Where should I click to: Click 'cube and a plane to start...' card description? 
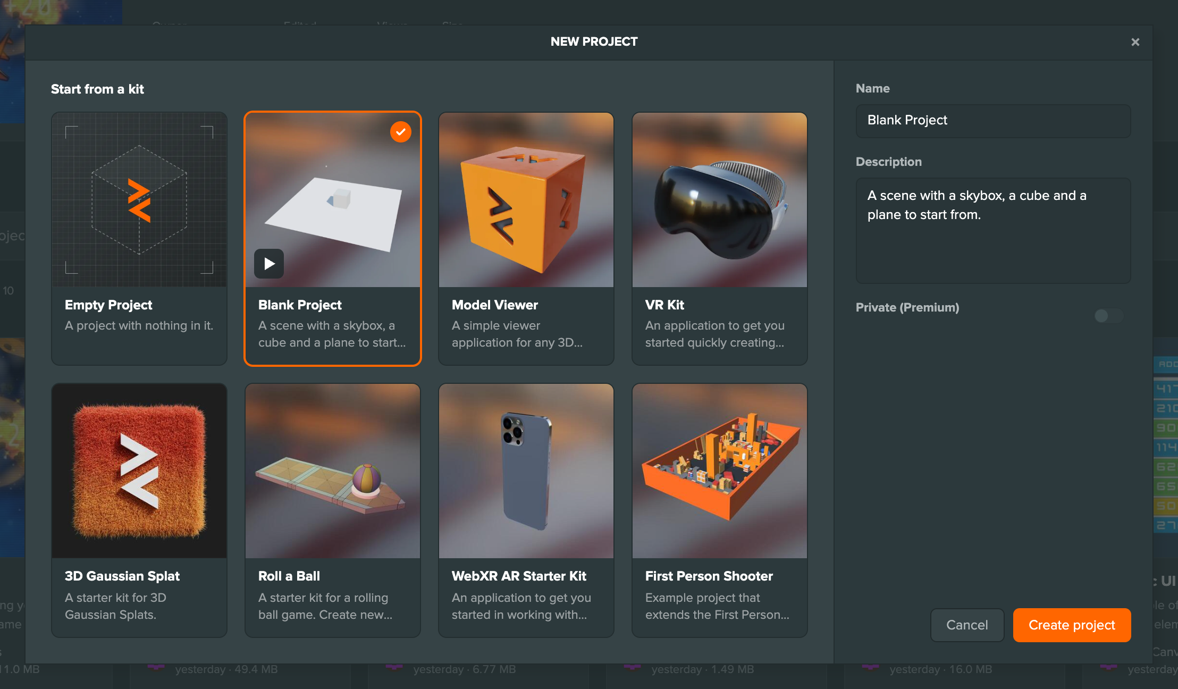pos(332,342)
